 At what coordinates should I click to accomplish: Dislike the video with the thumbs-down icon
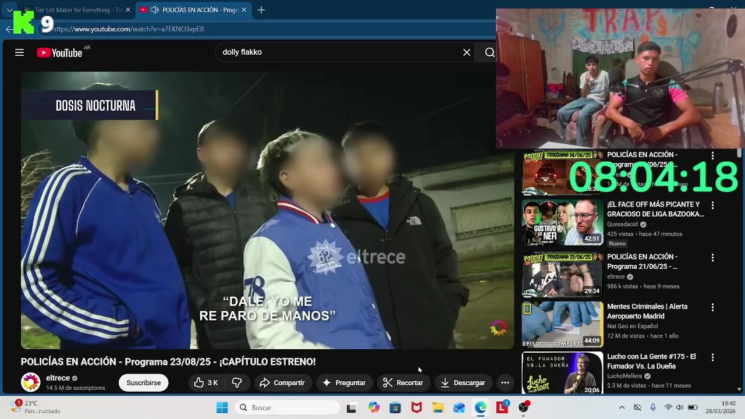tap(237, 382)
